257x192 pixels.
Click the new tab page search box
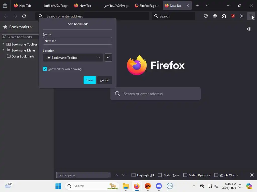pyautogui.click(x=156, y=94)
